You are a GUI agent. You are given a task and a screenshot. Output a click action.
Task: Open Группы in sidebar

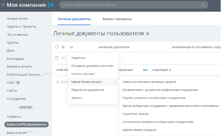(x=13, y=43)
